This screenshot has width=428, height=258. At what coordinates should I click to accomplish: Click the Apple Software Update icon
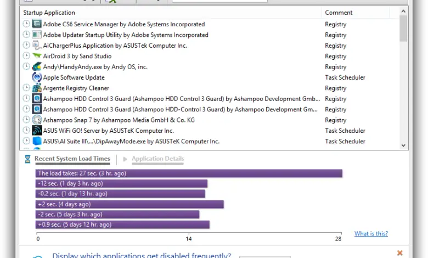tap(37, 77)
